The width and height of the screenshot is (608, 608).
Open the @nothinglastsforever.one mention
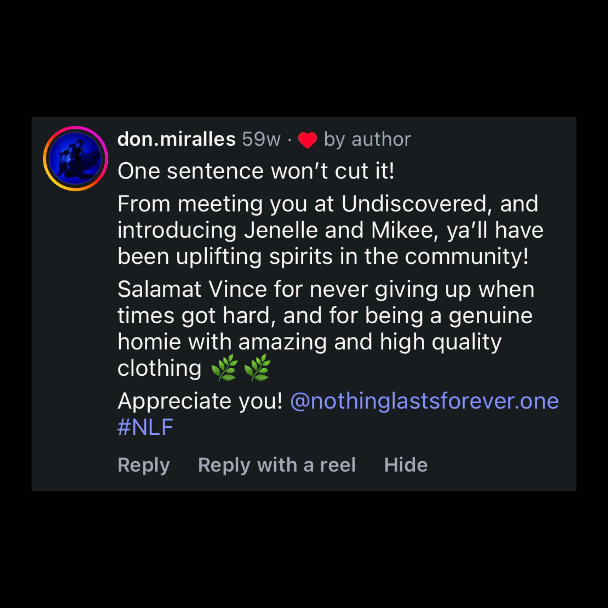coord(425,401)
